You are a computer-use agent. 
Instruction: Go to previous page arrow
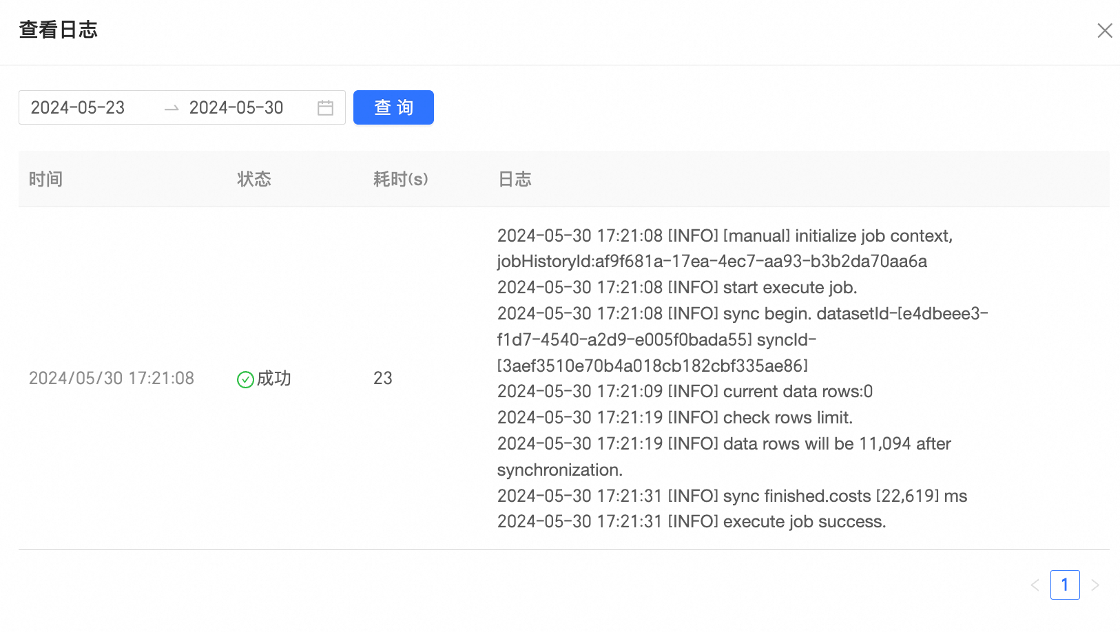1035,585
